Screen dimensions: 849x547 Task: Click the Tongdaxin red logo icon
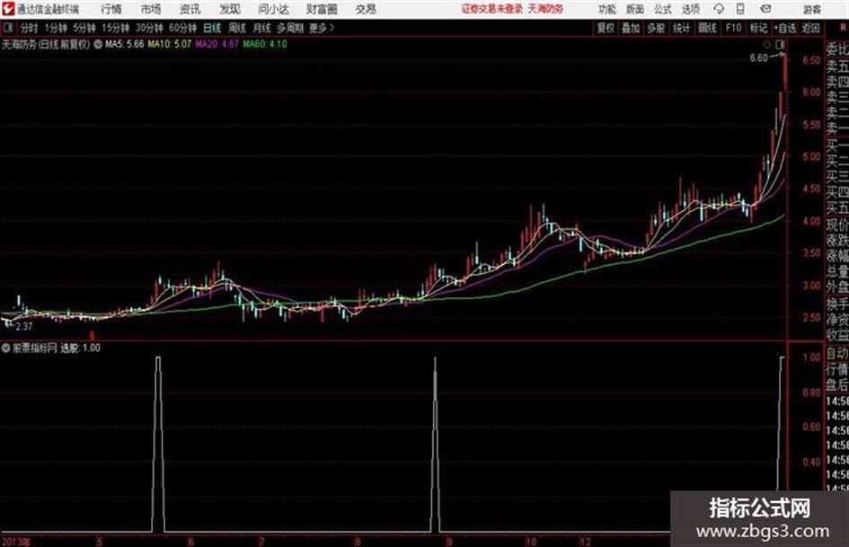coord(7,9)
